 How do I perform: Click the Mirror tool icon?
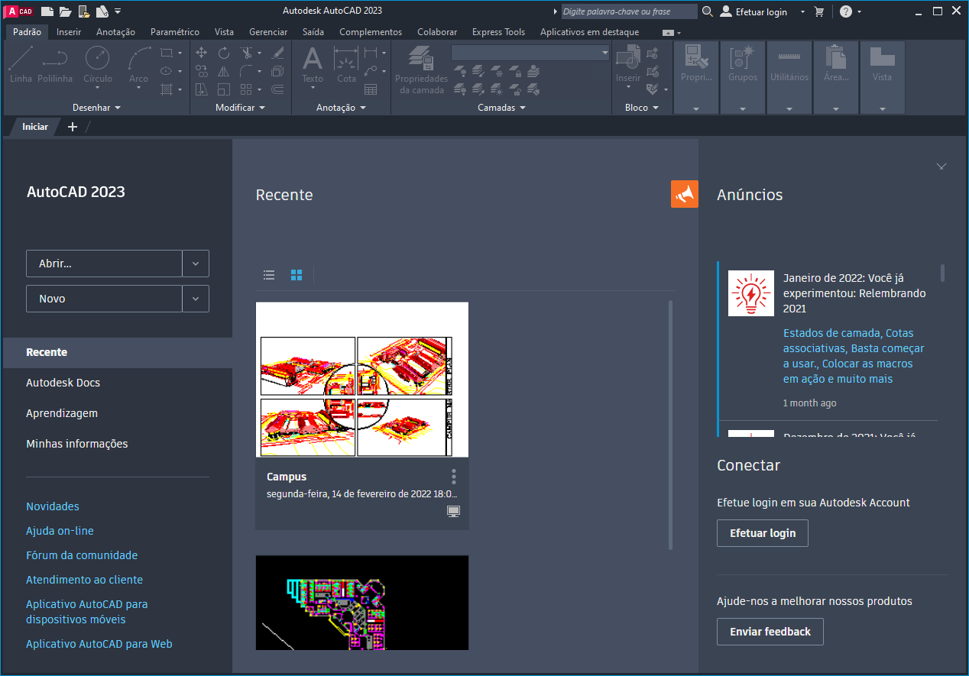(224, 71)
